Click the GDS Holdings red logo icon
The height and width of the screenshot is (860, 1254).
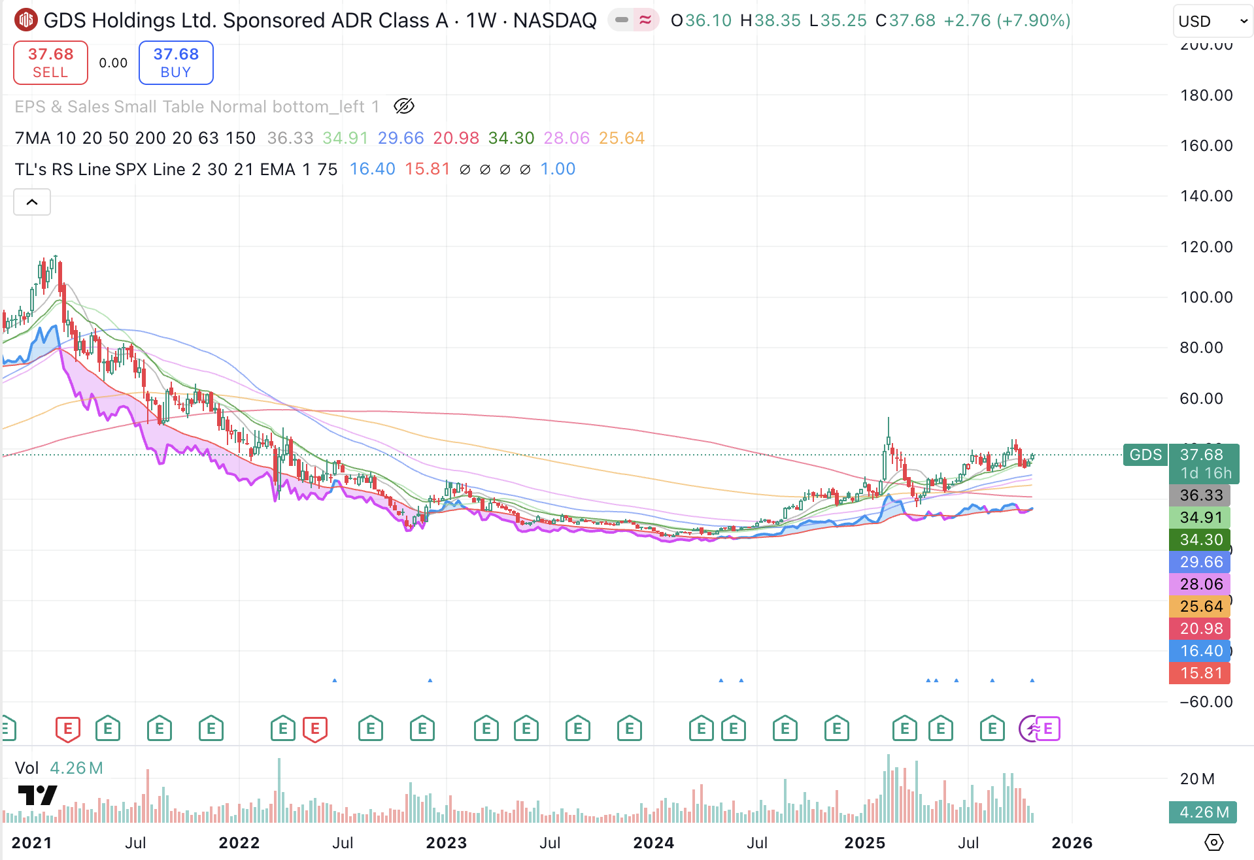[x=26, y=20]
